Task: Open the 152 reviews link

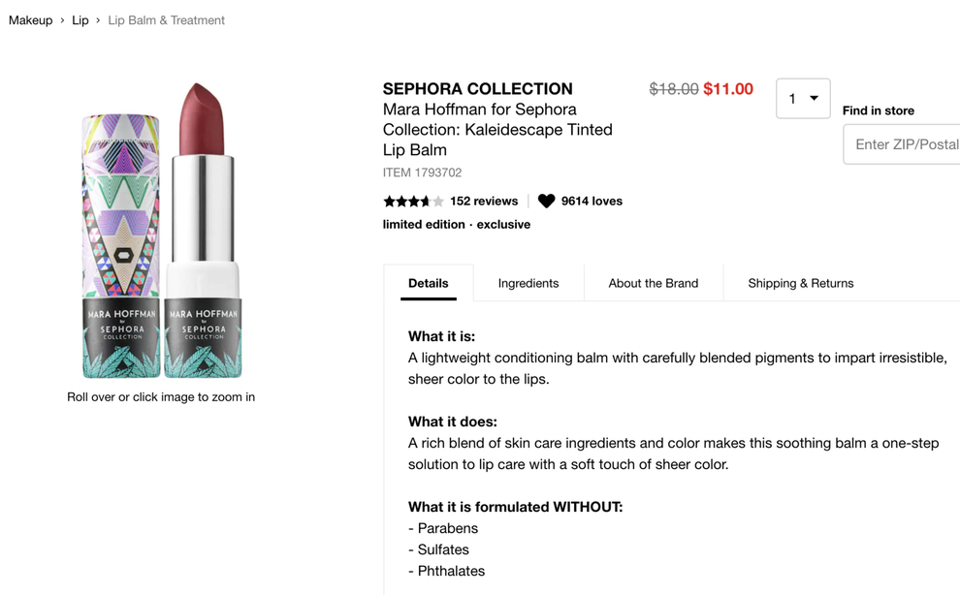Action: (x=482, y=201)
